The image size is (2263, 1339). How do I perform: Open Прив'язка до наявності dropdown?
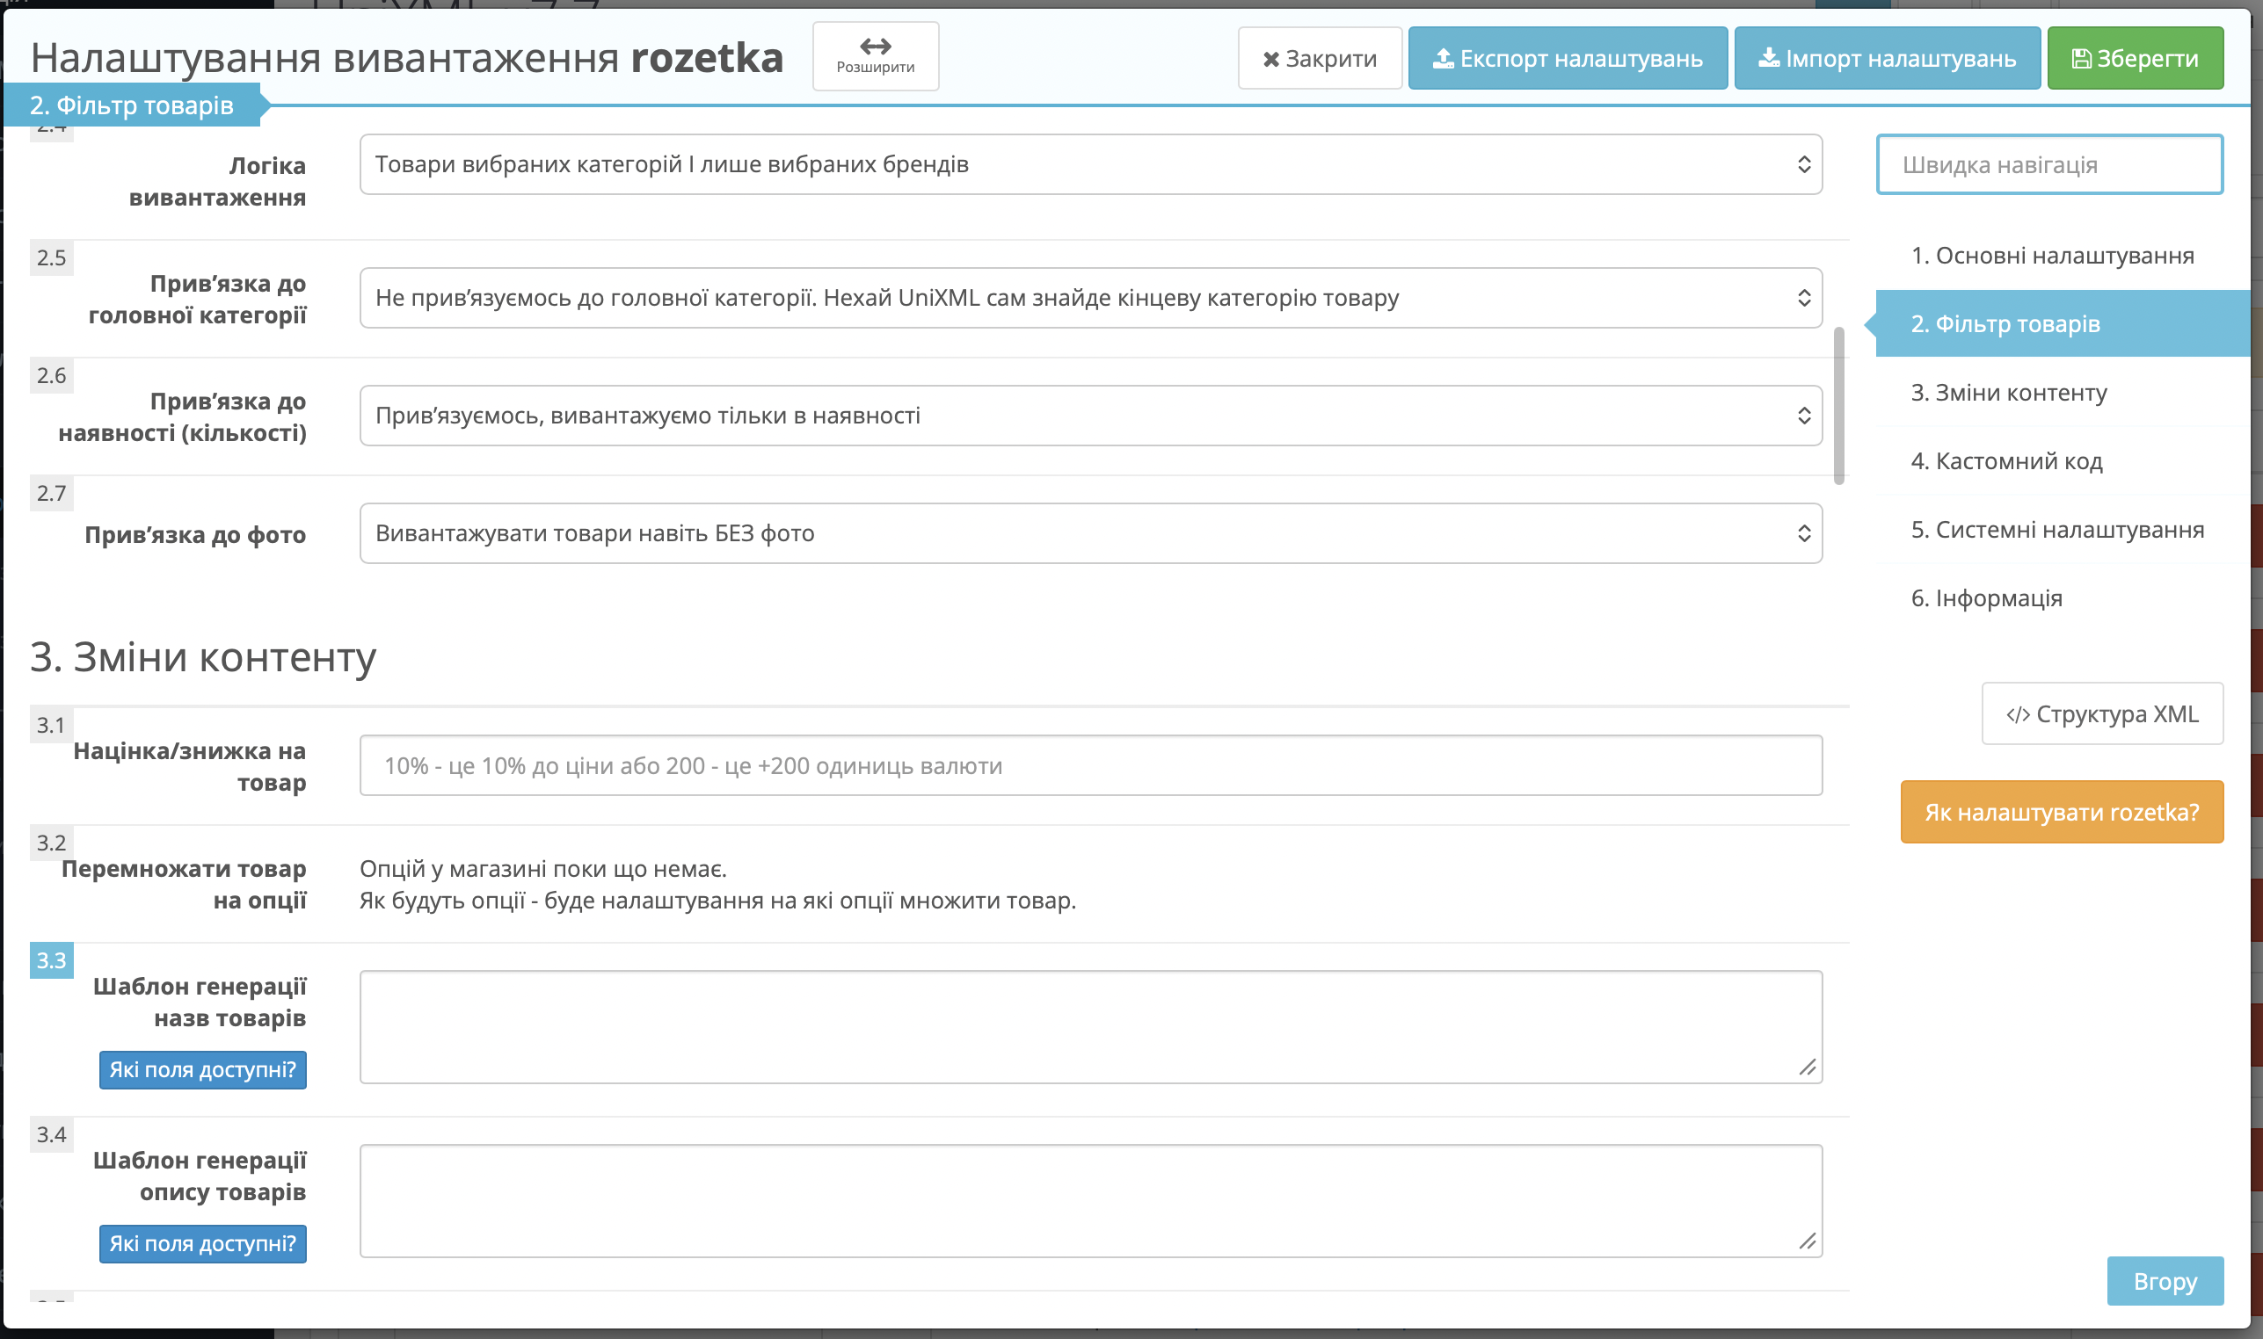click(1090, 416)
